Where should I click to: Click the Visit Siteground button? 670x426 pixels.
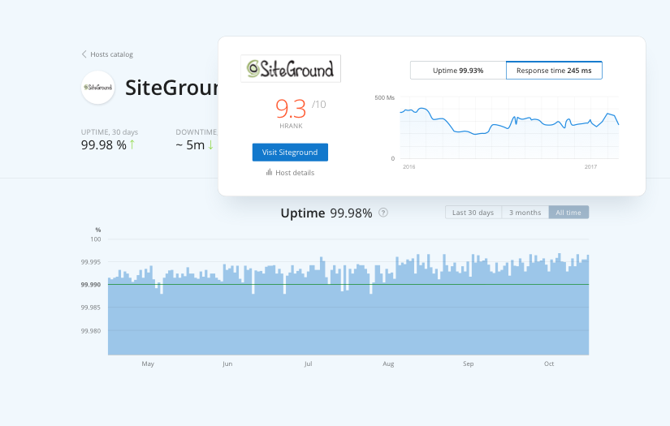point(290,153)
